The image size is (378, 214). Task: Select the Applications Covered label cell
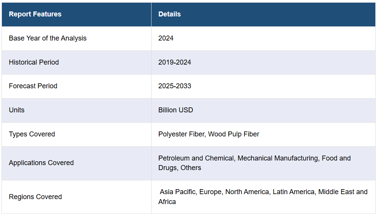pos(41,163)
